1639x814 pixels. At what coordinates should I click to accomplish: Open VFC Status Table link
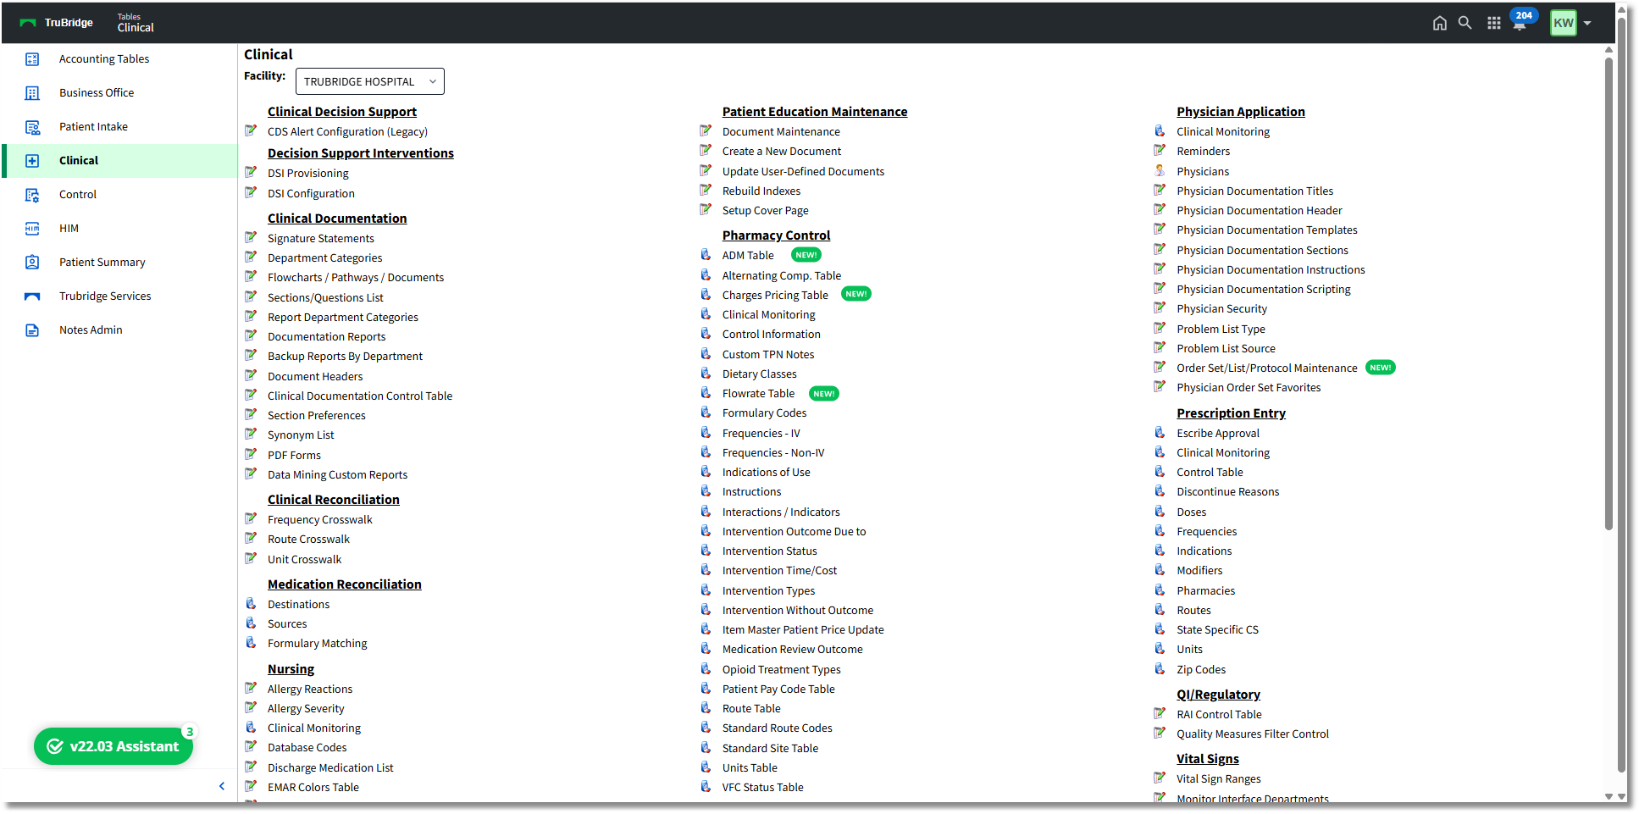click(x=763, y=787)
